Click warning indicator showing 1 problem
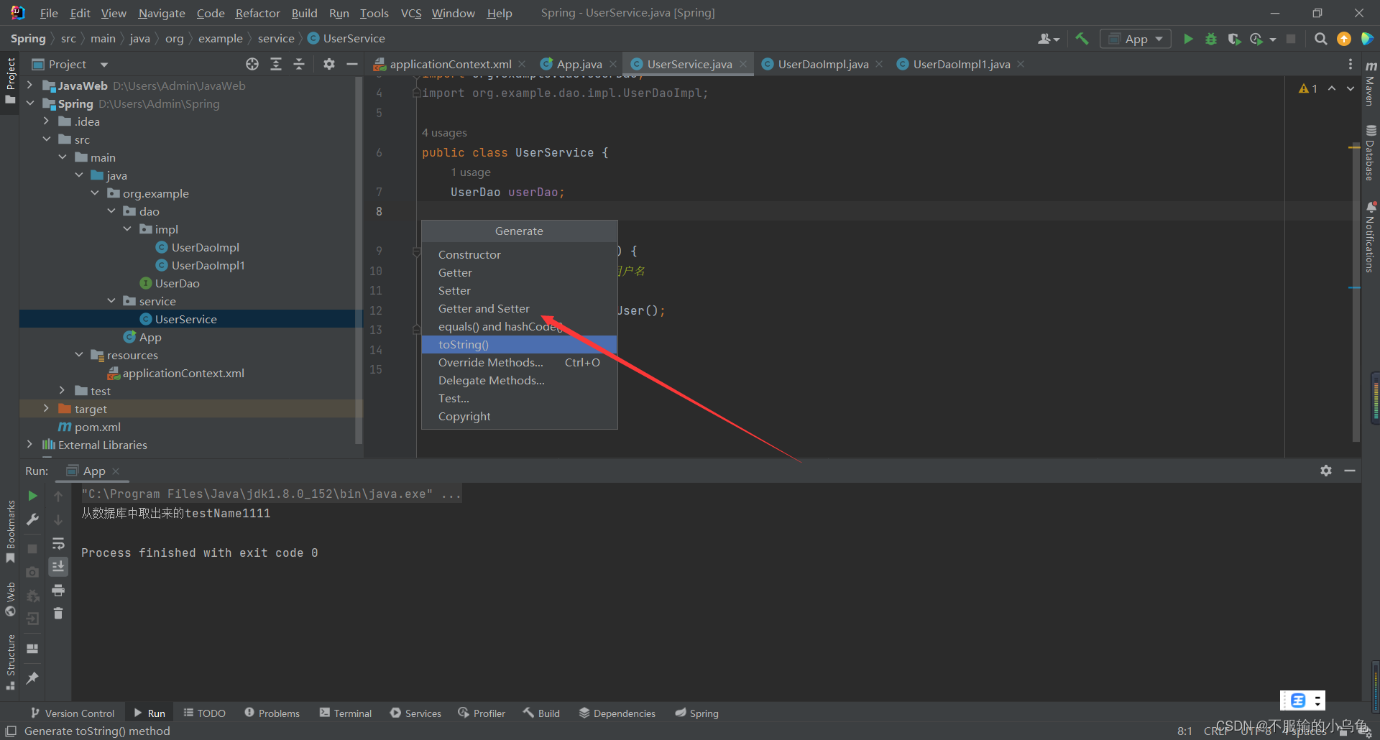 point(1308,88)
